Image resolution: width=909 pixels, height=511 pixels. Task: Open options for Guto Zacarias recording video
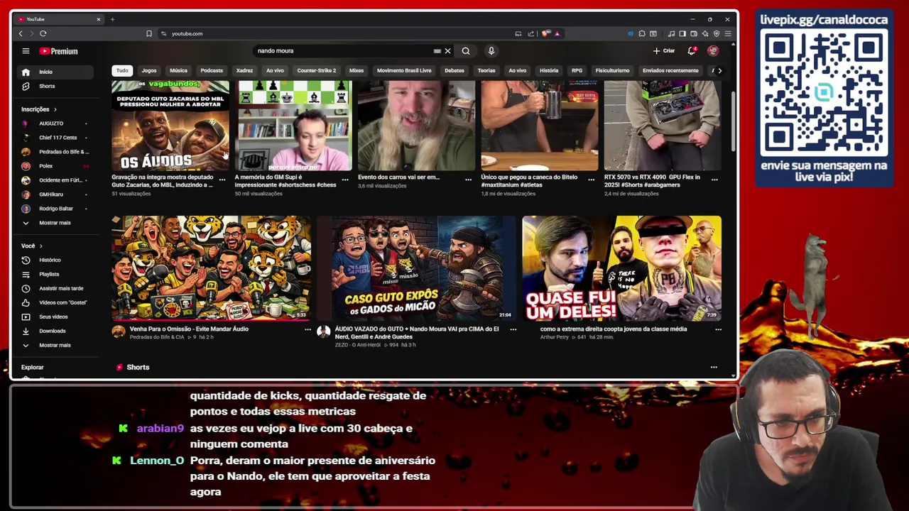[x=222, y=180]
